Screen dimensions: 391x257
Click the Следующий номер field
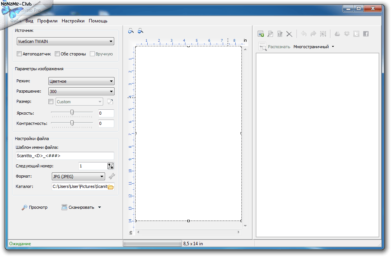[93, 166]
